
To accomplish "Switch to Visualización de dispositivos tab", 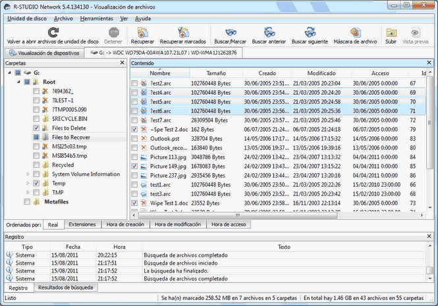I will (44, 53).
